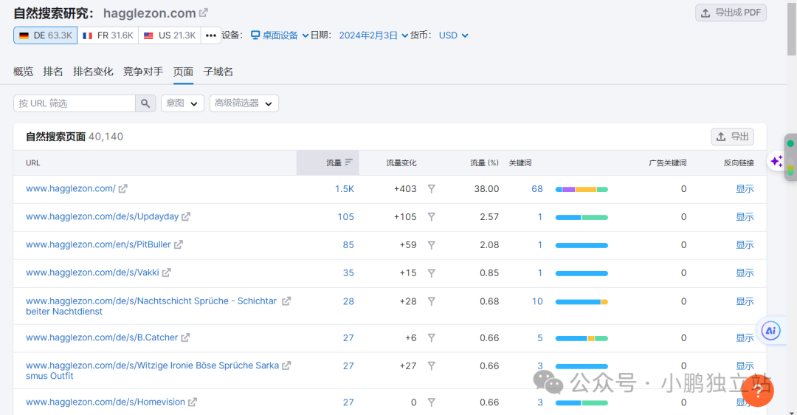The height and width of the screenshot is (415, 797).
Task: Click the keyword distribution bar for Updayday row
Action: (x=582, y=217)
